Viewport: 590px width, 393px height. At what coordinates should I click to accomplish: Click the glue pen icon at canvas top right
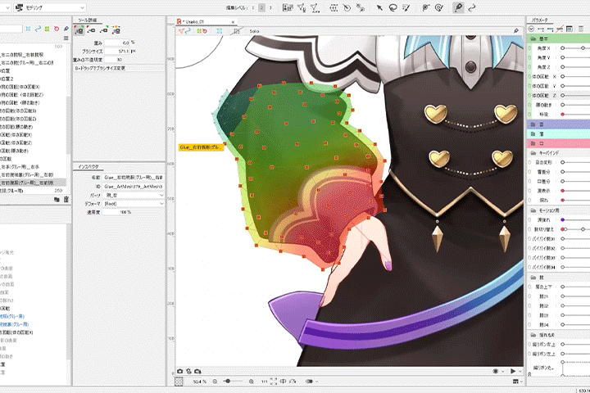pyautogui.click(x=516, y=31)
